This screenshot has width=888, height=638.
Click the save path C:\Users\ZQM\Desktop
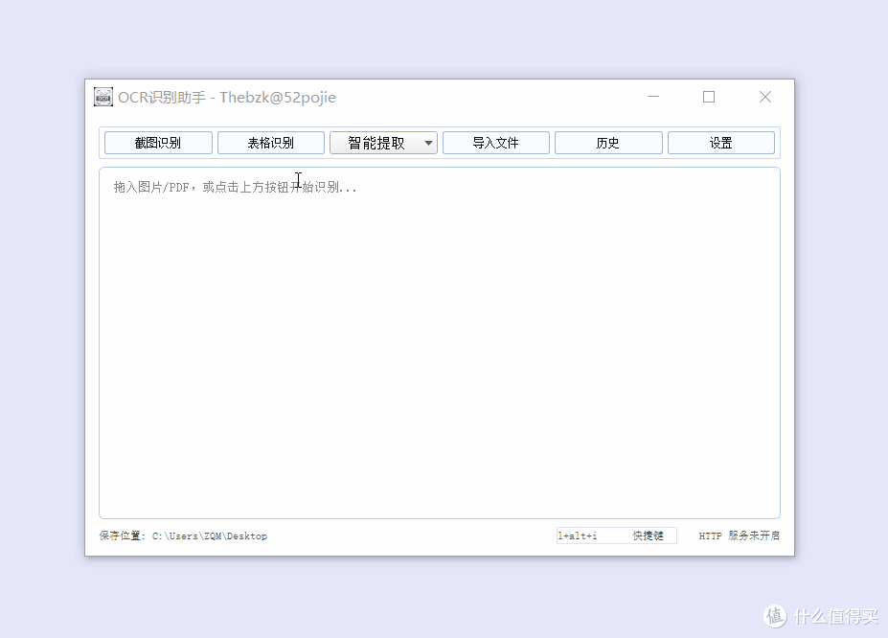point(210,536)
